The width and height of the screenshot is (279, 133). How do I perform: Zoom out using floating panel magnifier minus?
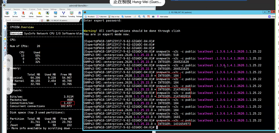tap(8, 89)
